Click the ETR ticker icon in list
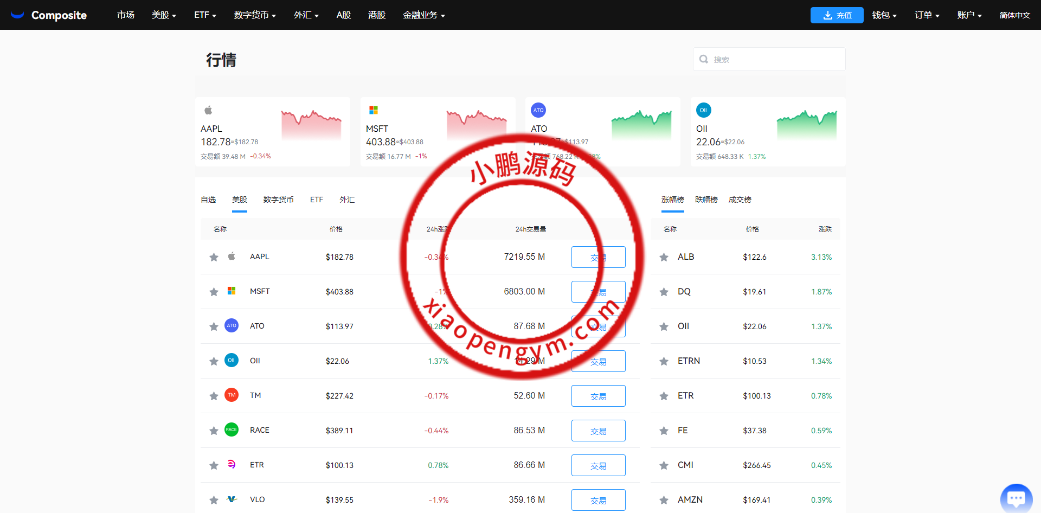This screenshot has height=513, width=1041. click(x=232, y=465)
